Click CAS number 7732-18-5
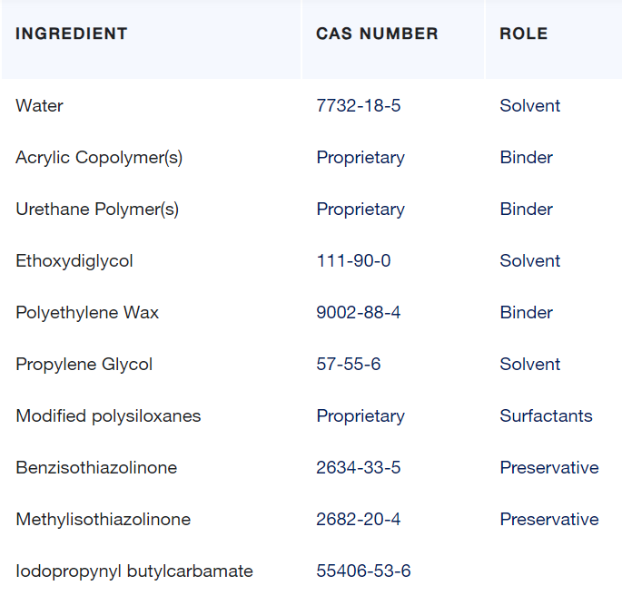Viewport: 622px width, 605px height. [x=359, y=106]
